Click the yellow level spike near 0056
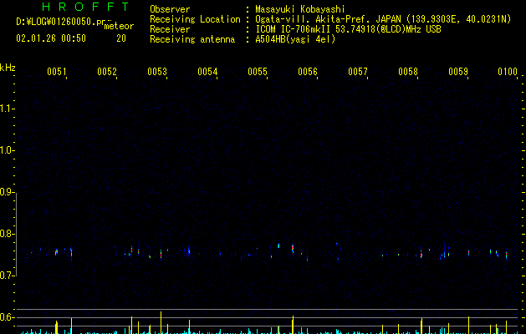The width and height of the screenshot is (526, 334). 293,325
